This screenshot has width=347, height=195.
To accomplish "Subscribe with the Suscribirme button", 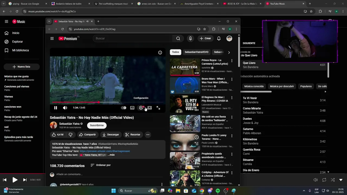I will pyautogui.click(x=97, y=125).
